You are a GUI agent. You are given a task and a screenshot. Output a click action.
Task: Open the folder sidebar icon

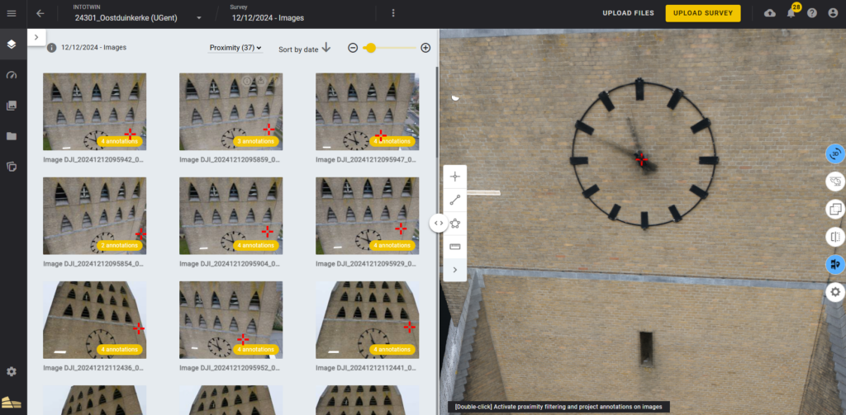coord(12,136)
